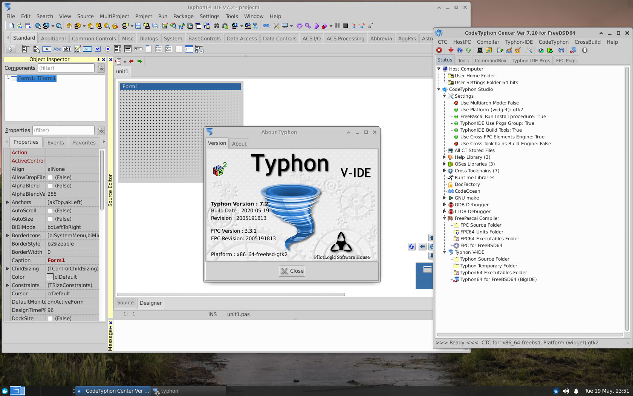Pick the TRadioButton component icon

point(108,49)
